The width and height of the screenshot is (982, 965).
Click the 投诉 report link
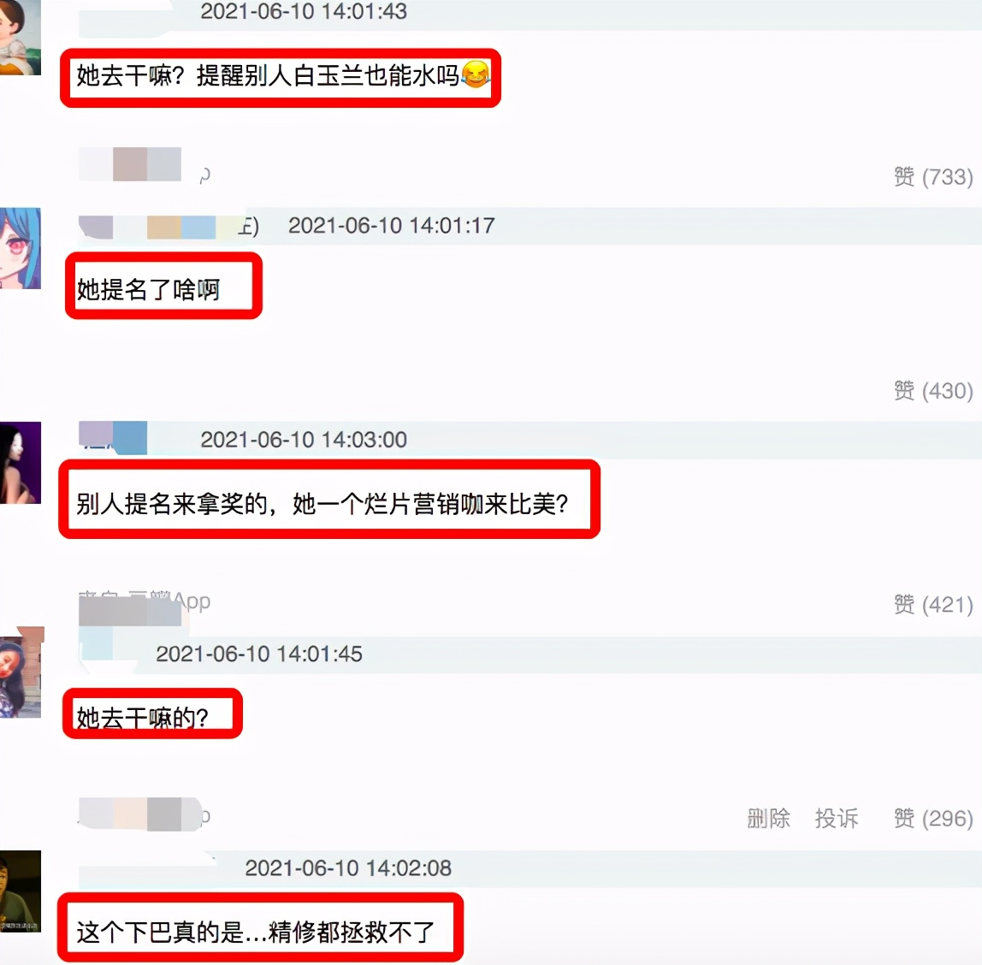click(x=836, y=818)
